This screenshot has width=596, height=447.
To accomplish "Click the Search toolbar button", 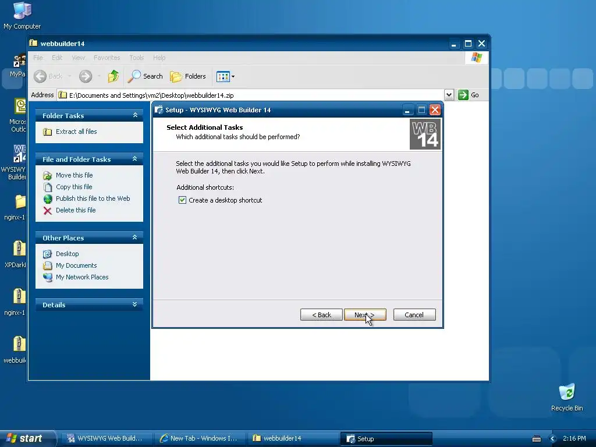I will coord(145,76).
